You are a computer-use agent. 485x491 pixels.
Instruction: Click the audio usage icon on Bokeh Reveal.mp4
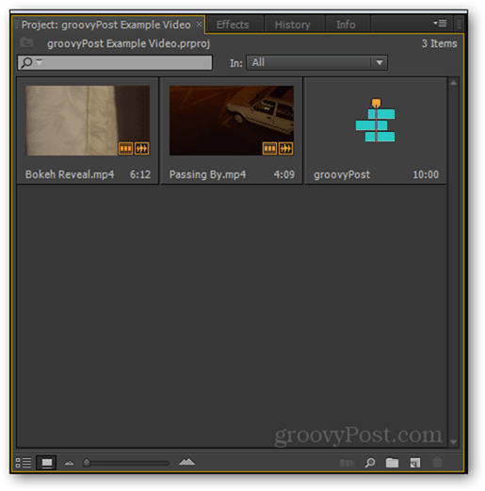[x=141, y=148]
